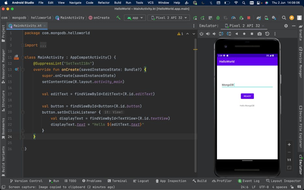Rotate emulator right icon
Viewport: 304px width, 190px height.
click(x=229, y=34)
